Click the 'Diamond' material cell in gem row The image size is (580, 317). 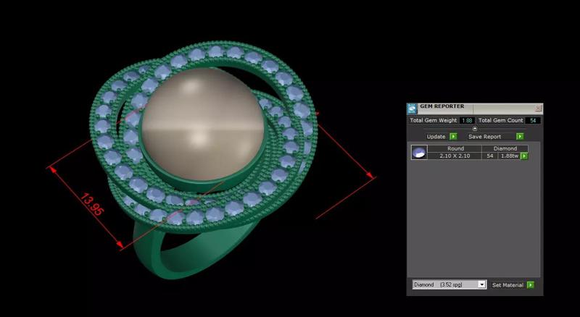[x=505, y=148]
